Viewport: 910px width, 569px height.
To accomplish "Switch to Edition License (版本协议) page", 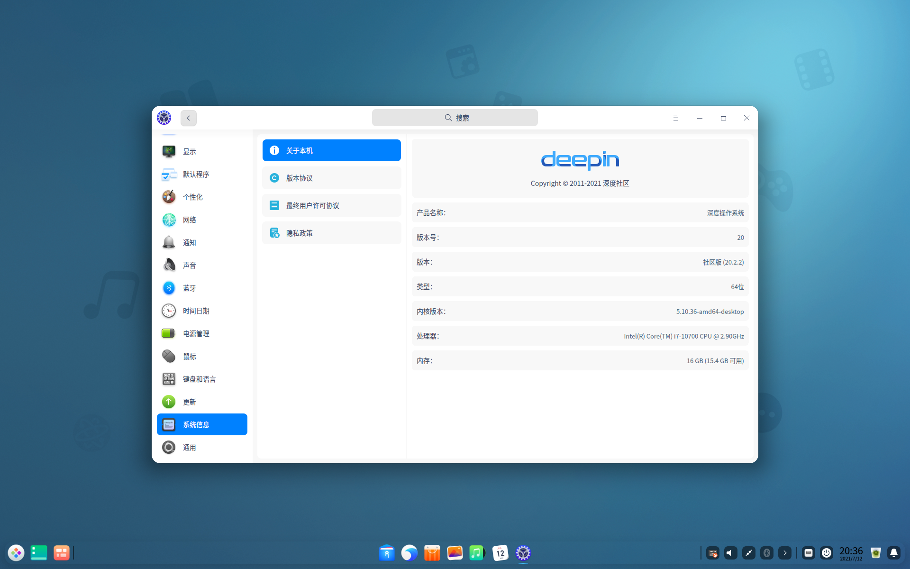I will click(331, 178).
